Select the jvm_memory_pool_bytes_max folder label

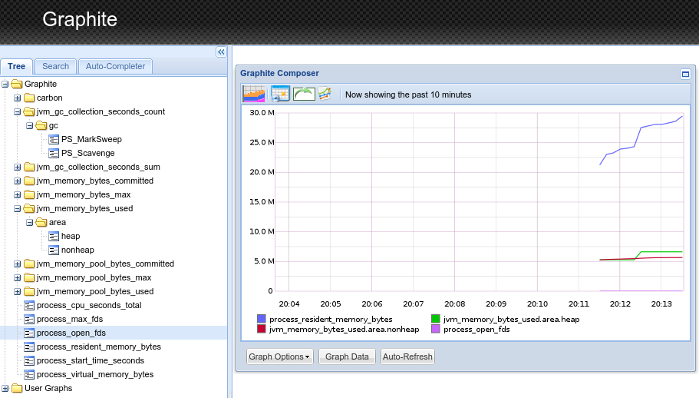tap(94, 277)
